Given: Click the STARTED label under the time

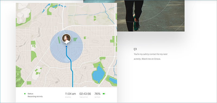Looking at the screenshot, I should 68,97.
